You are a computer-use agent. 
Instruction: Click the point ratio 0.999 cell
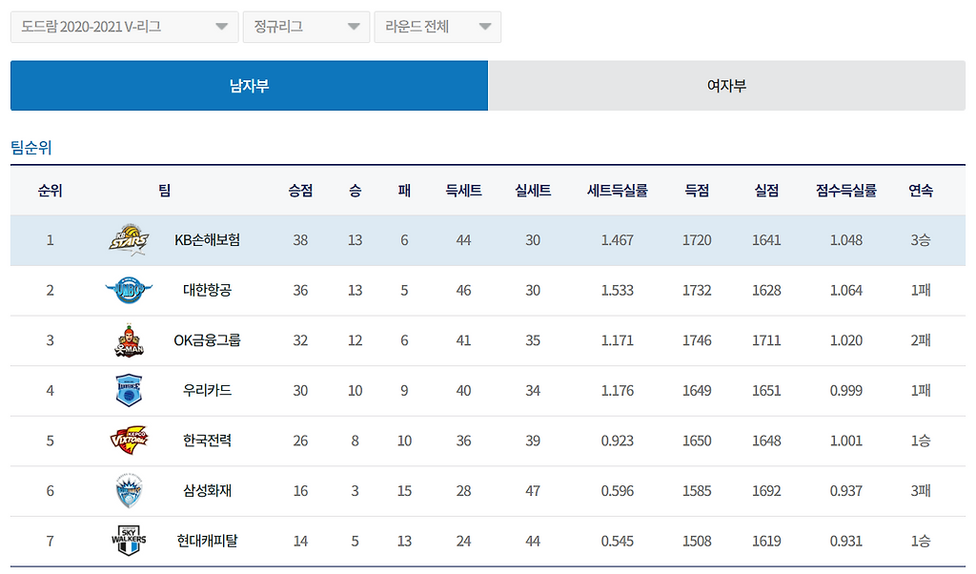[846, 391]
